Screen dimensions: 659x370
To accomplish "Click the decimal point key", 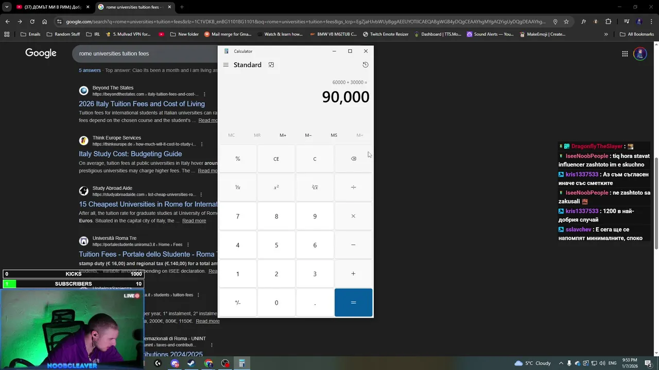I will click(315, 303).
